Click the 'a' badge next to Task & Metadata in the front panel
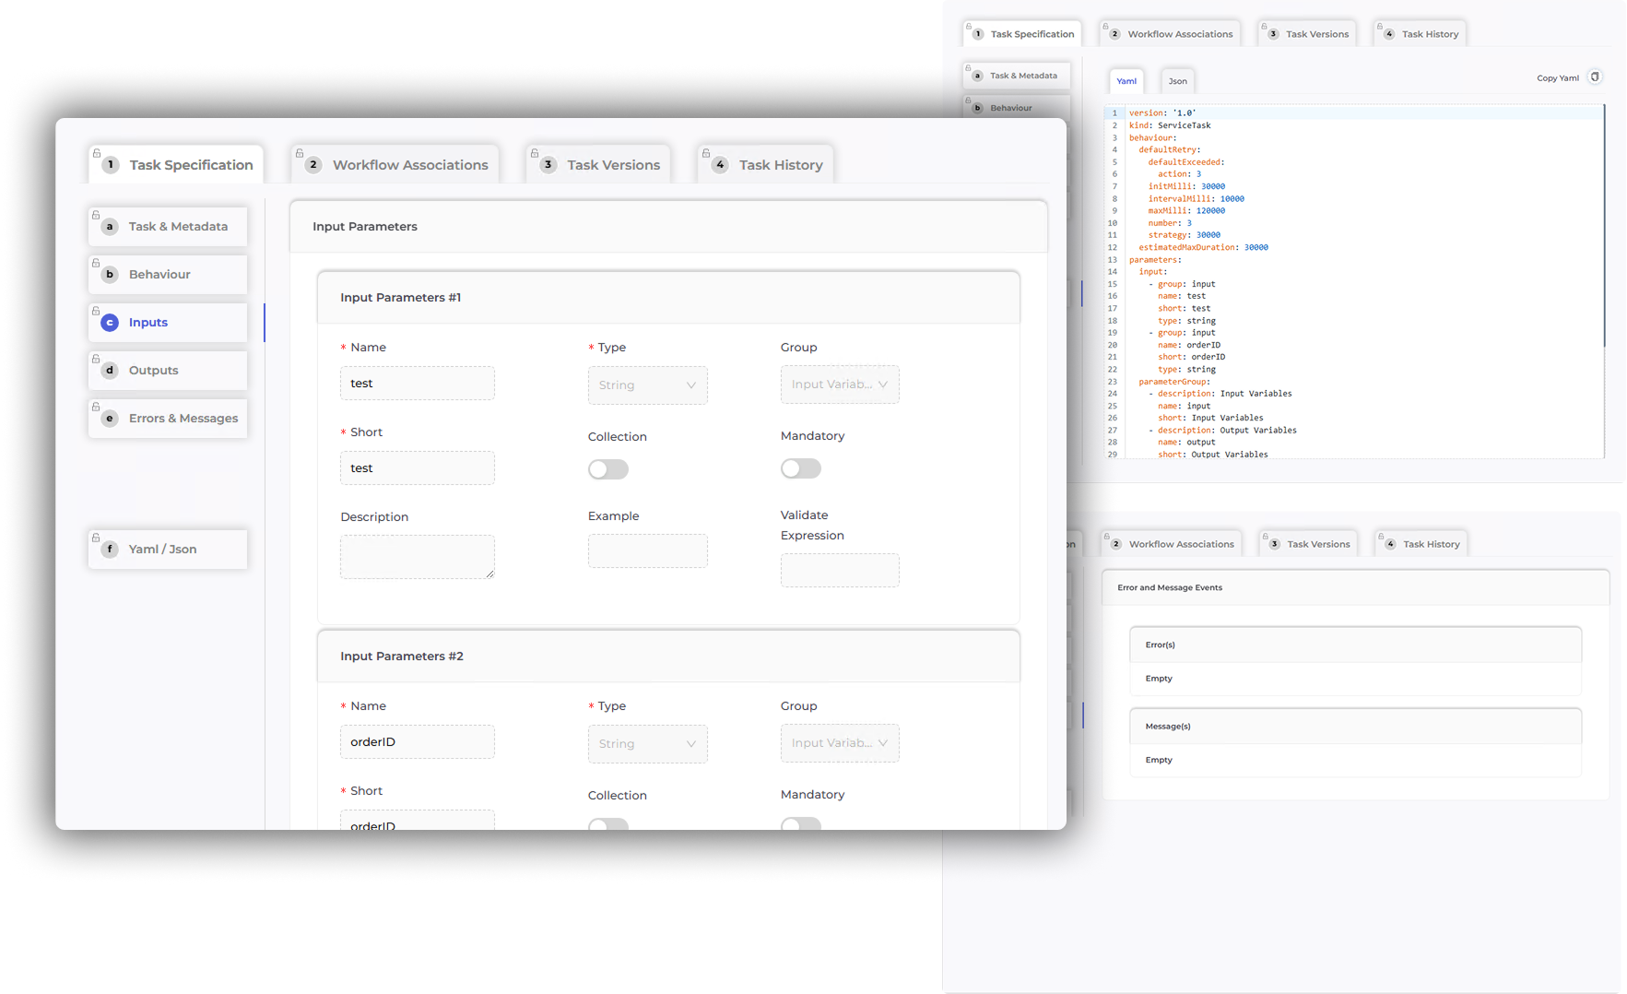The image size is (1627, 994). 110,227
